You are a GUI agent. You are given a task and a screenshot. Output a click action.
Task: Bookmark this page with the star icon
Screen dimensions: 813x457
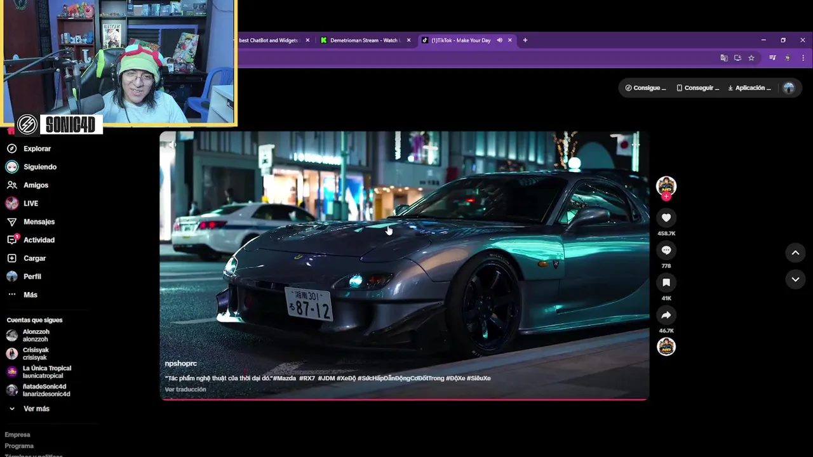click(751, 58)
